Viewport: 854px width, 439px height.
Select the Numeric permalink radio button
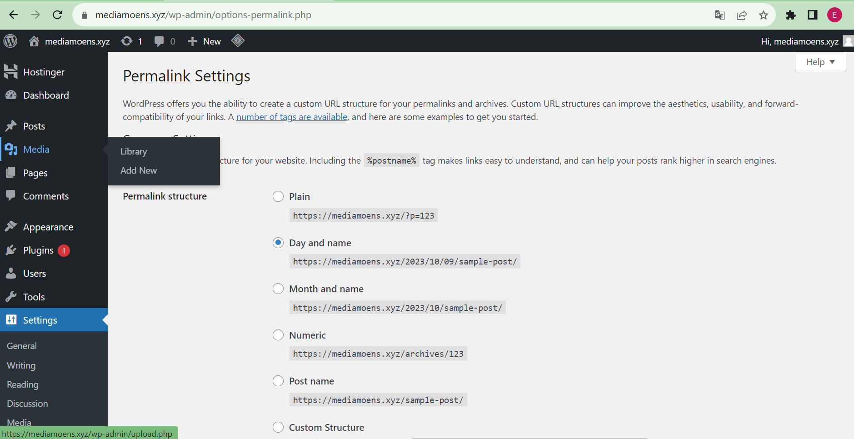(x=278, y=335)
